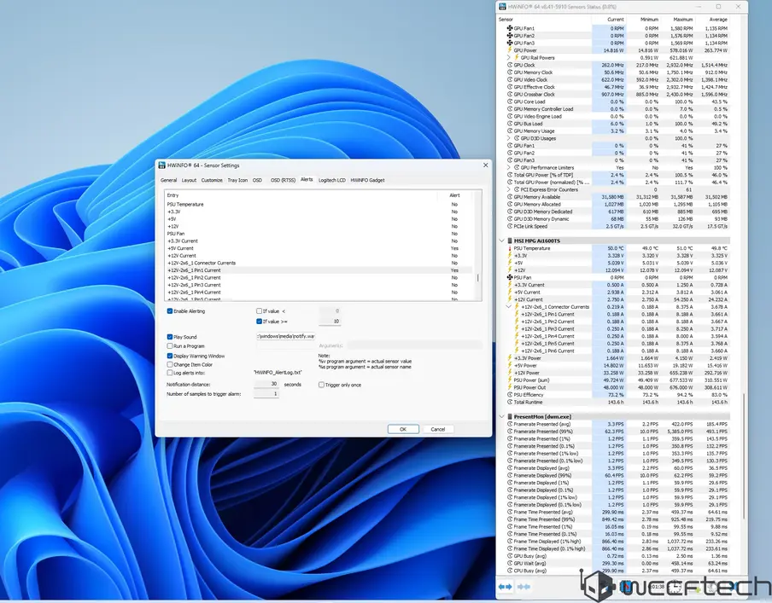This screenshot has width=772, height=603.
Task: Enable the Run a Program checkbox
Action: (170, 346)
